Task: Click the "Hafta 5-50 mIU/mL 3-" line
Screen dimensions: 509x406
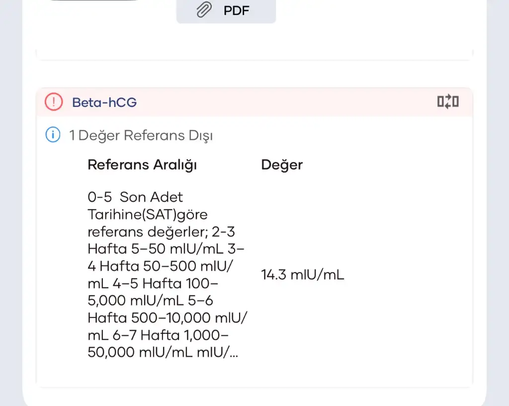Action: 166,249
